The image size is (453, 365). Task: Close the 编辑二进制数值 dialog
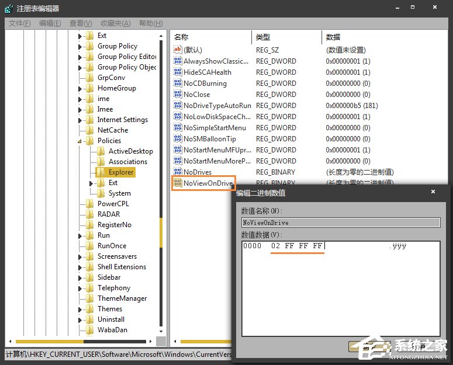(433, 192)
